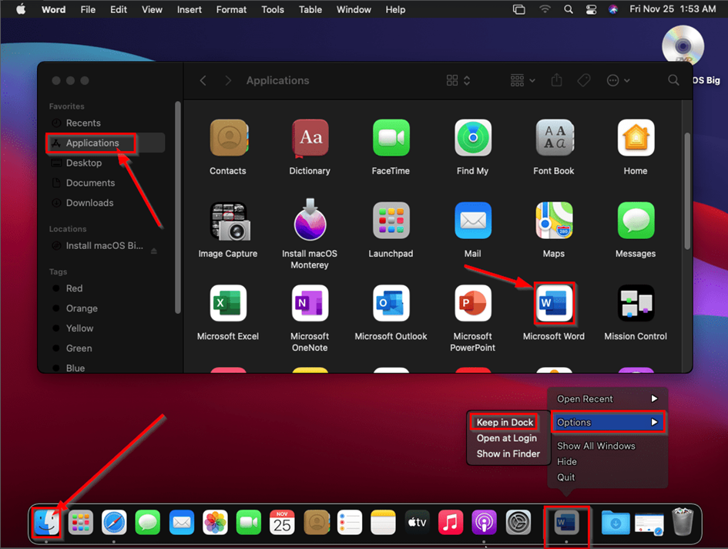Toggle Keep in Dock option

(x=505, y=423)
